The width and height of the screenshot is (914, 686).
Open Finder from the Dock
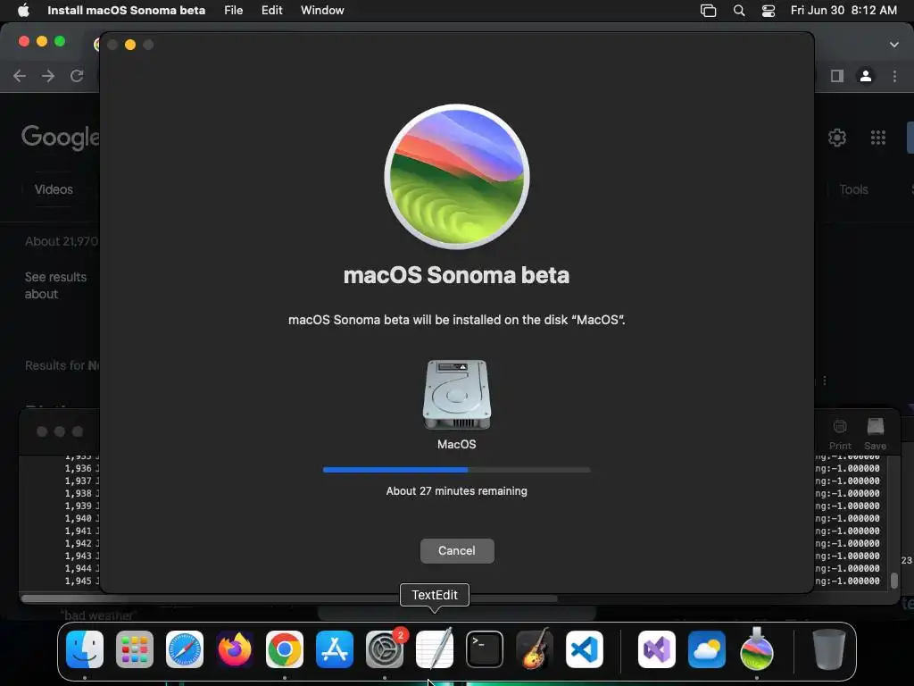[x=85, y=649]
